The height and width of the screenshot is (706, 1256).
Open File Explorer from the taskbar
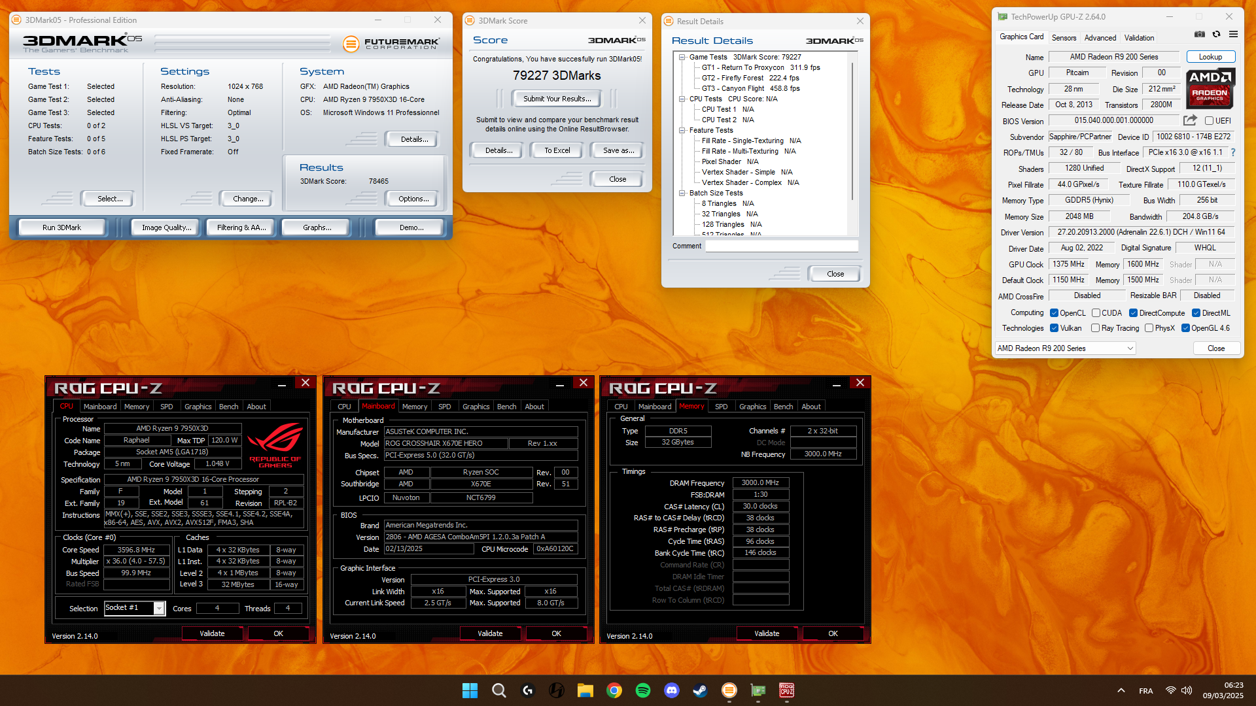click(x=585, y=690)
